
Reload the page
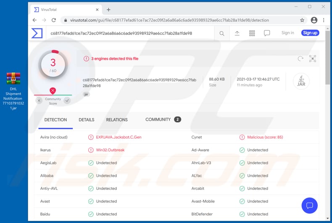(54, 20)
